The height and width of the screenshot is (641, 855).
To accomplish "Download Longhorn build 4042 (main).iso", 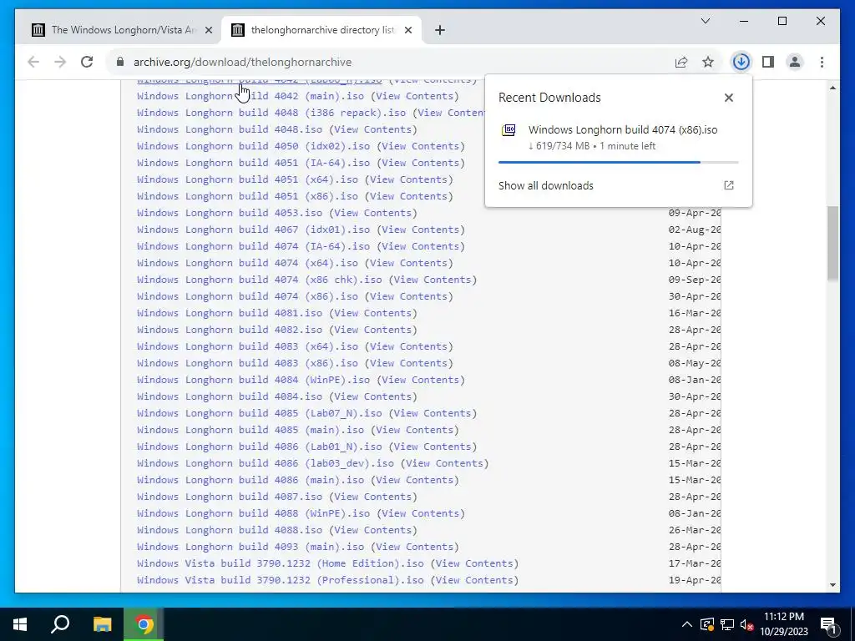I will [x=250, y=96].
